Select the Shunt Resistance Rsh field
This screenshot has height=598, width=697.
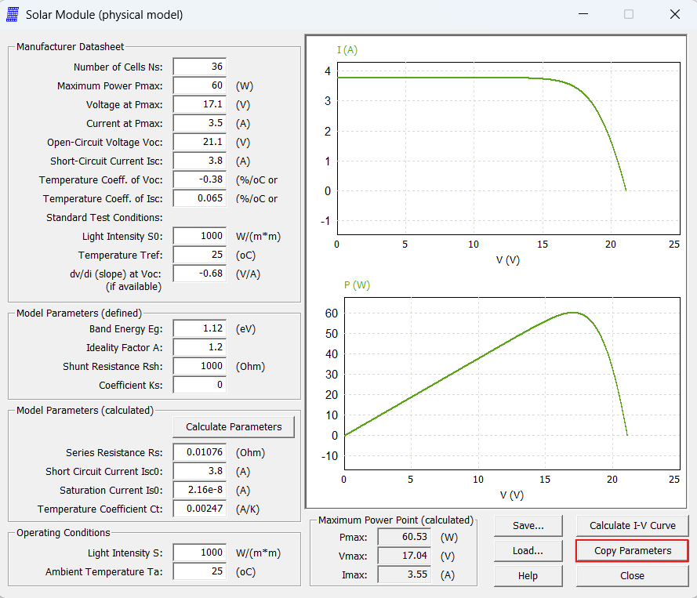(200, 366)
